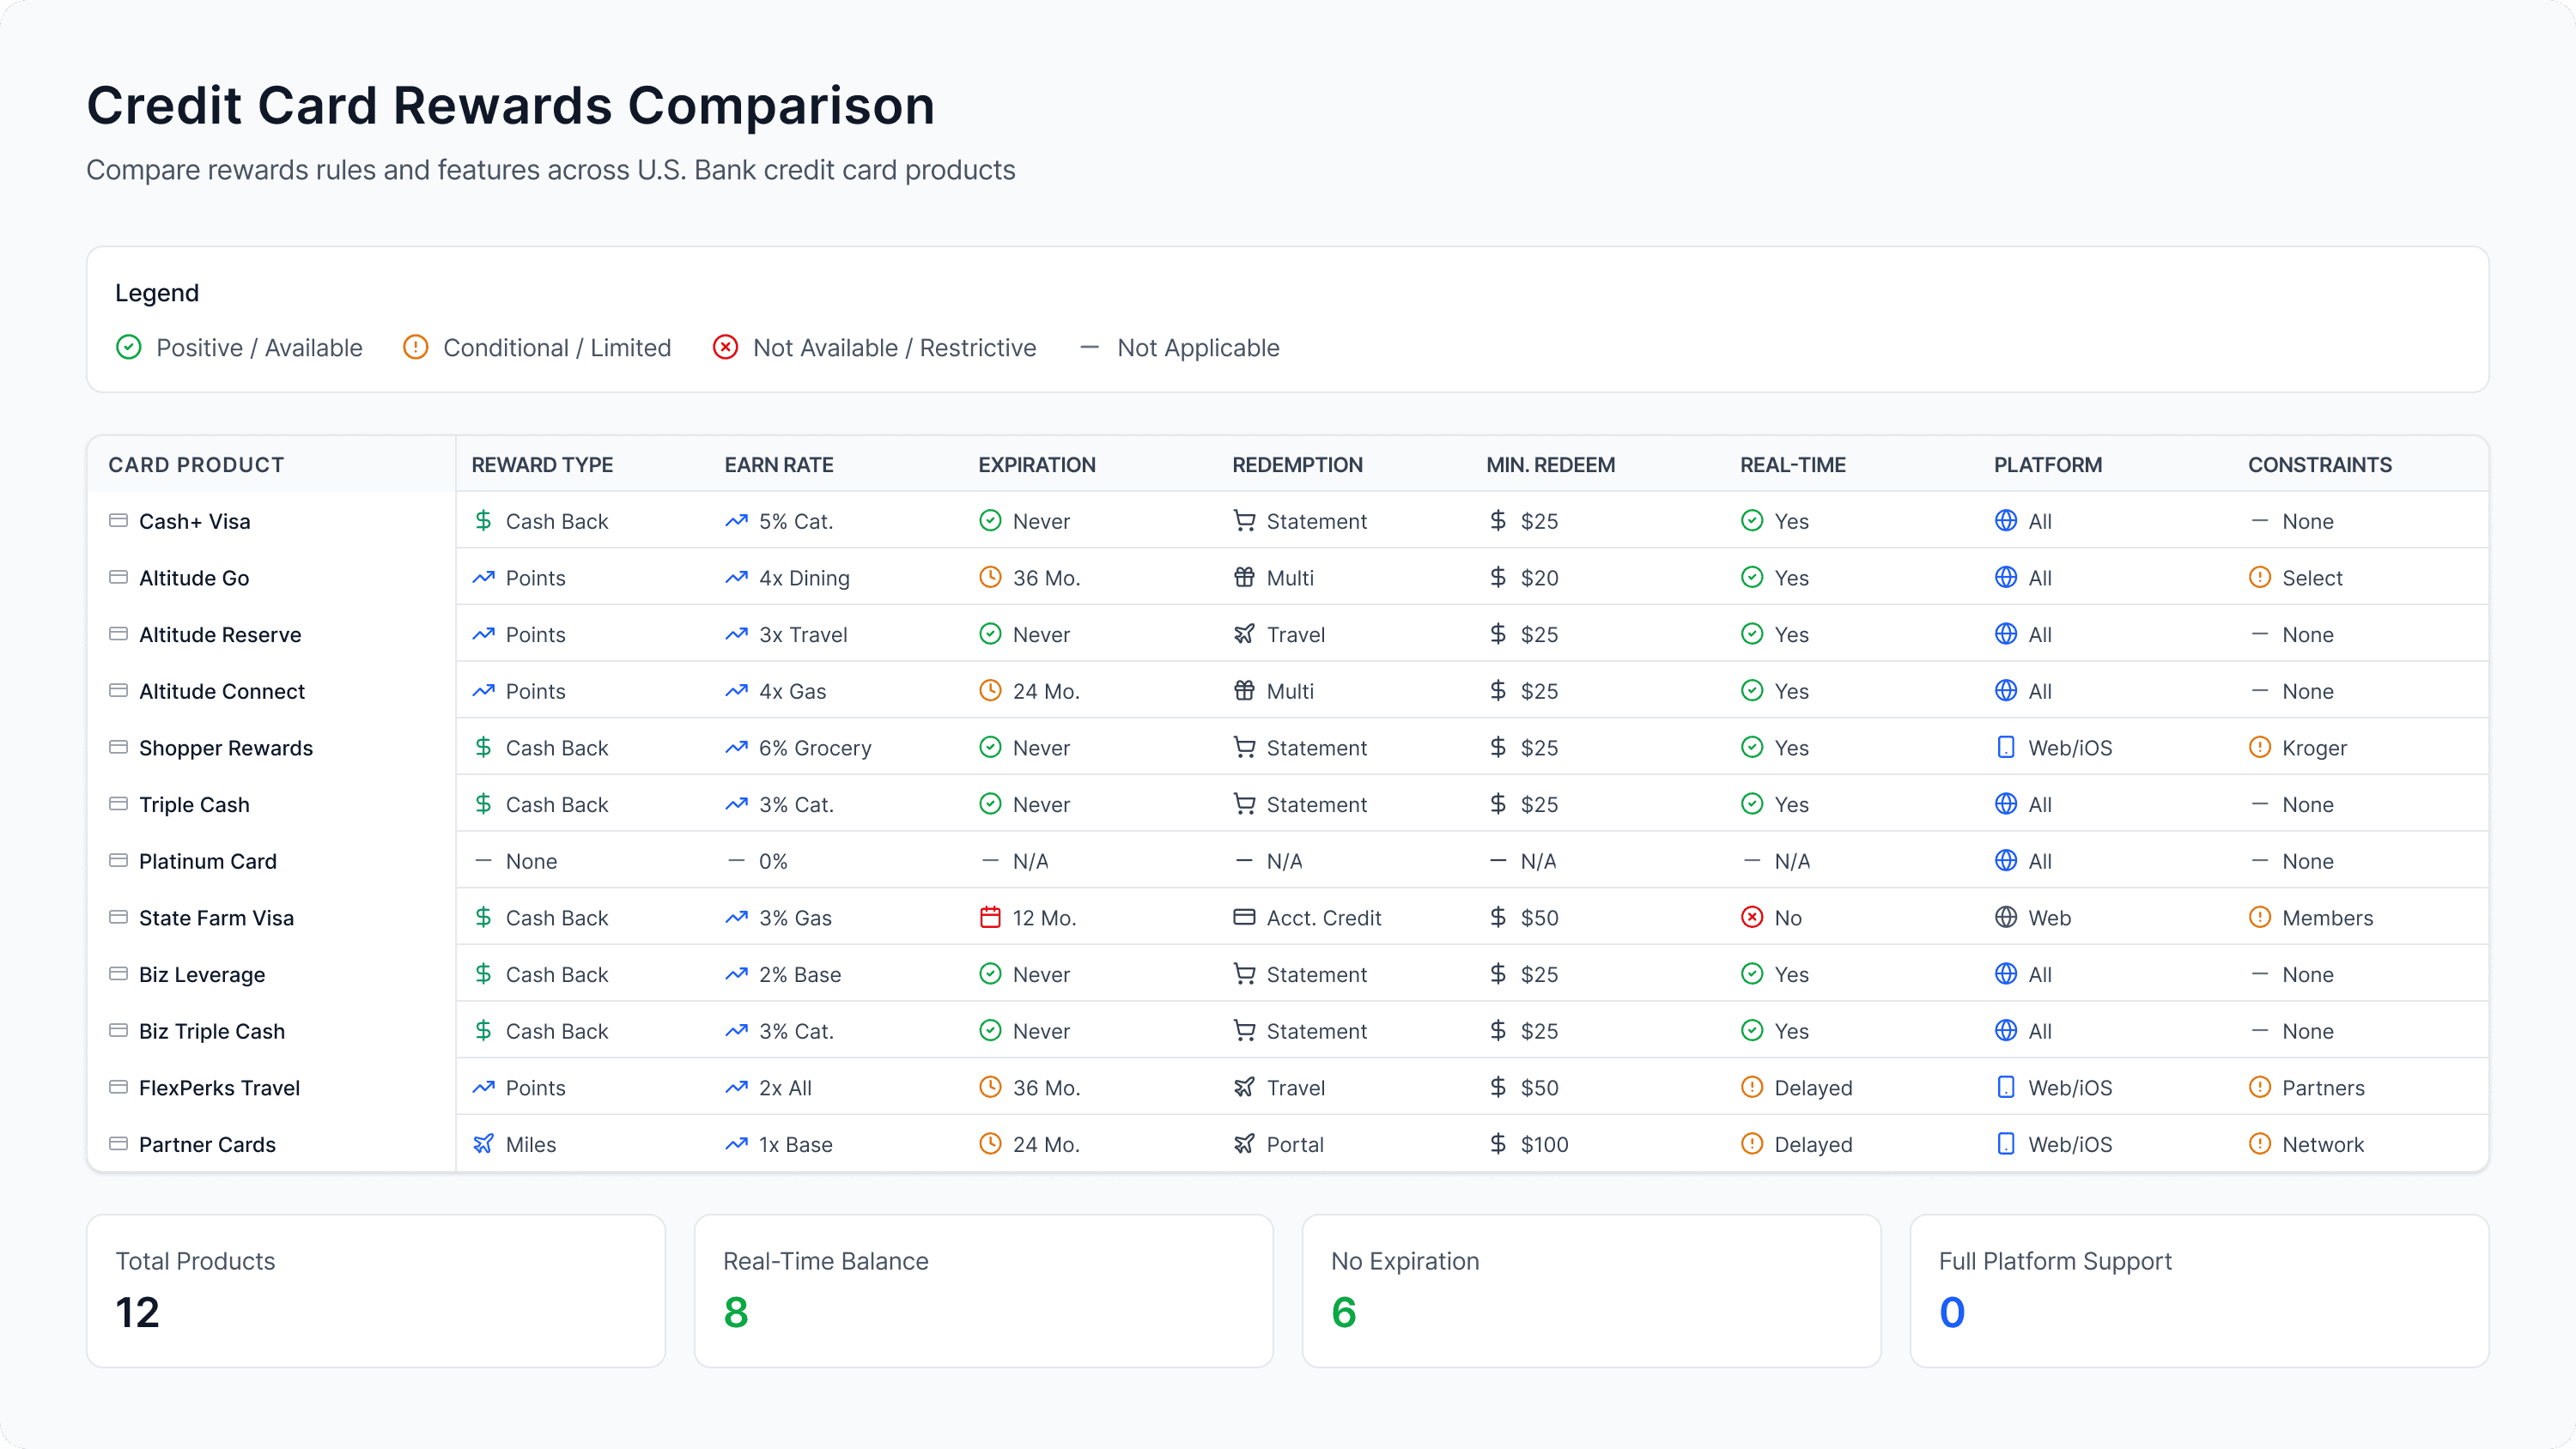Open the Real-Time Balance summary card

point(983,1290)
